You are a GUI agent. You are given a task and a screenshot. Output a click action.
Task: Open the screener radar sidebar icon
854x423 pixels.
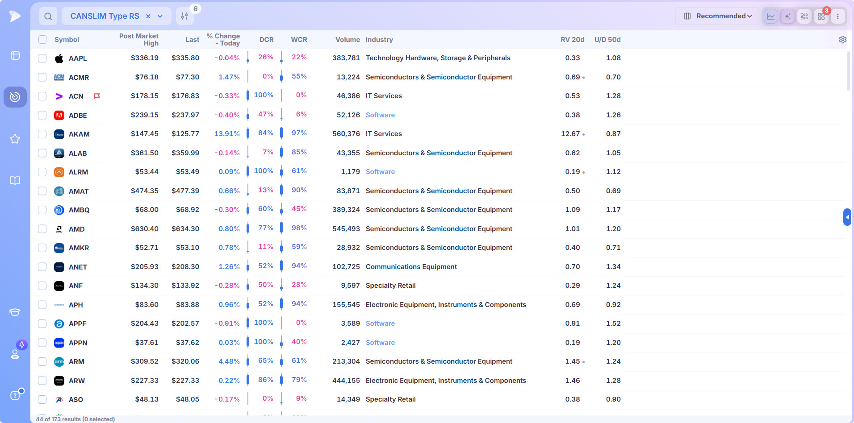pos(15,97)
